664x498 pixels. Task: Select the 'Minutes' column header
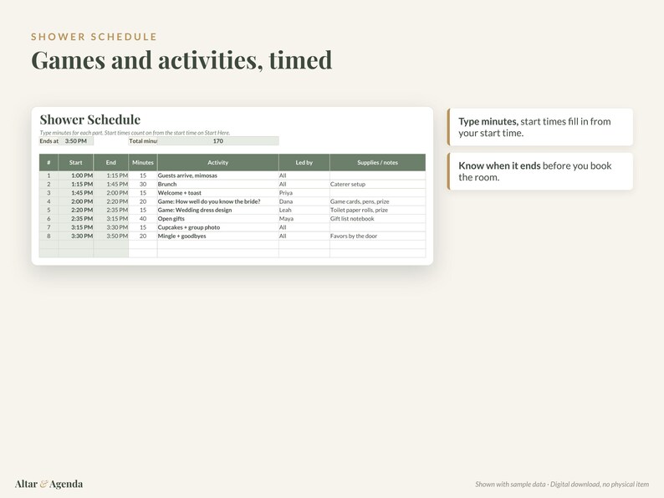(143, 162)
